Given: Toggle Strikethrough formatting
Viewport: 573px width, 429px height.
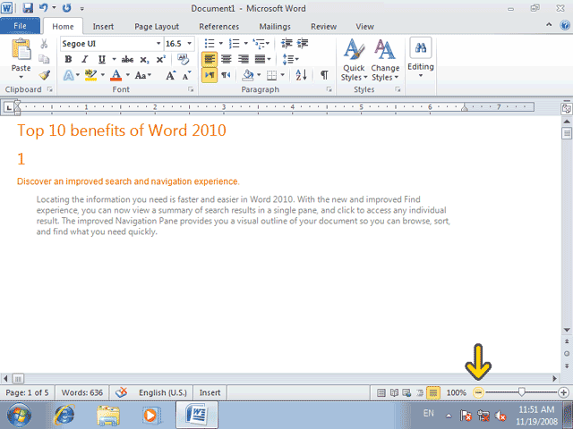Looking at the screenshot, I should 127,60.
